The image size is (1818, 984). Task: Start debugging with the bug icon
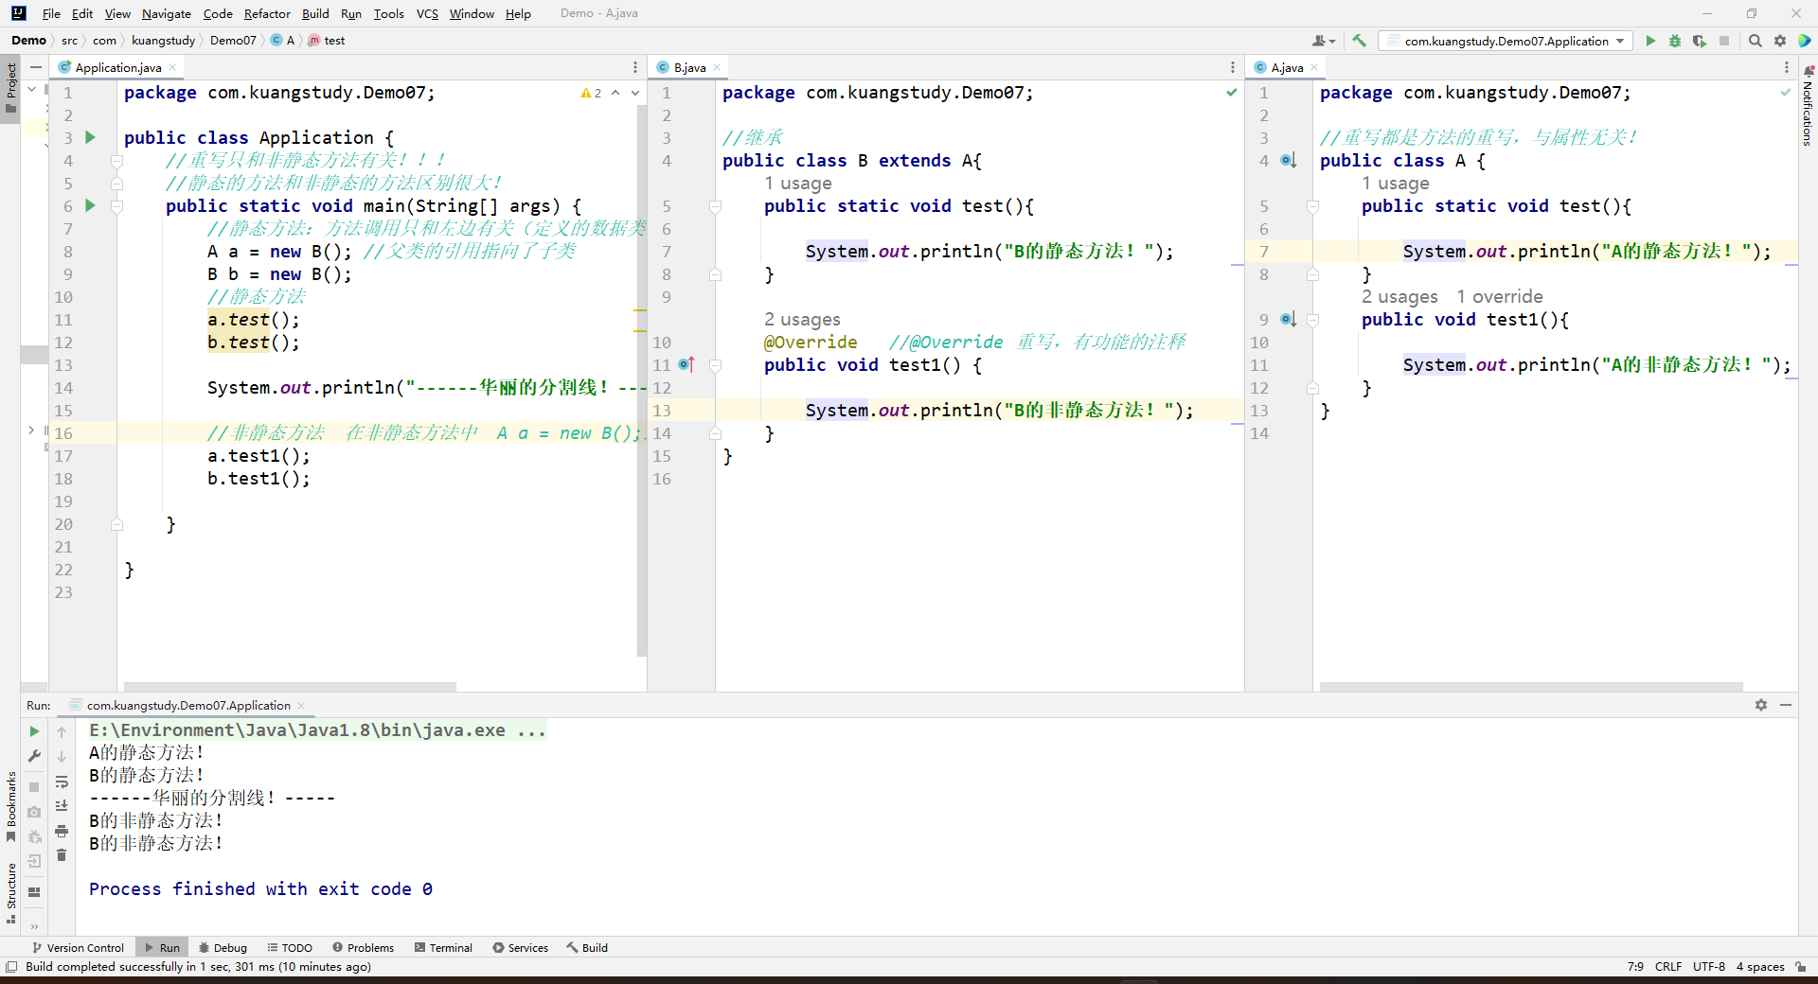(1675, 41)
